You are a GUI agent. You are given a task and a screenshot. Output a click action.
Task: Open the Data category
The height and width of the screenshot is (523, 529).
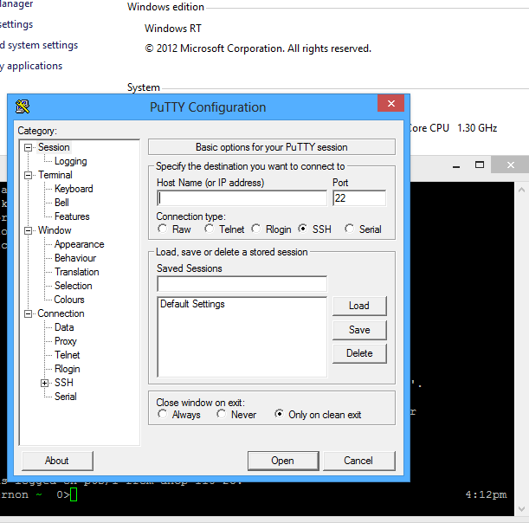(x=64, y=327)
